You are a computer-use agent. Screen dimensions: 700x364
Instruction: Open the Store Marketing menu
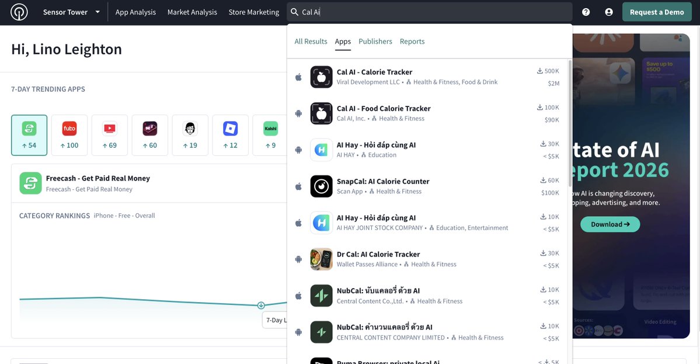click(x=253, y=12)
